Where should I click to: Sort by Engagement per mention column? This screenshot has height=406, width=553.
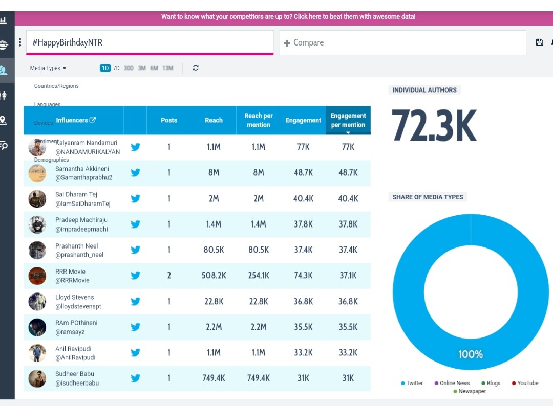[x=348, y=120]
